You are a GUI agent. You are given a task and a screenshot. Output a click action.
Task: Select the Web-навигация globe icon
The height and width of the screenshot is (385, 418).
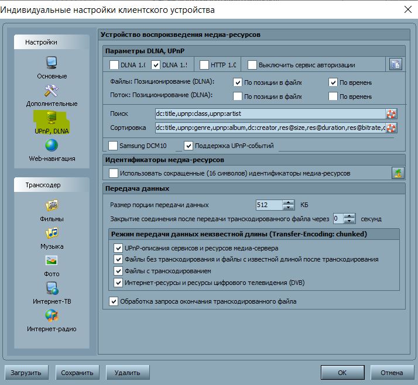click(52, 146)
